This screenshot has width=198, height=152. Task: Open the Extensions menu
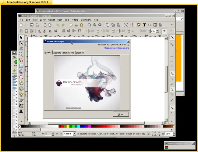(86, 20)
